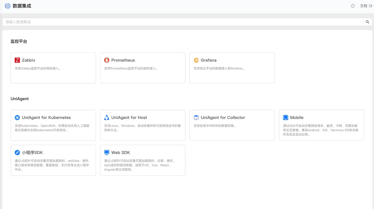Click the Grafana logo icon
Screen dimensions: 374x209
[x=196, y=60]
